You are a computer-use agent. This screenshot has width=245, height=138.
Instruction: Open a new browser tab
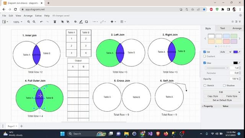pyautogui.click(x=48, y=3)
